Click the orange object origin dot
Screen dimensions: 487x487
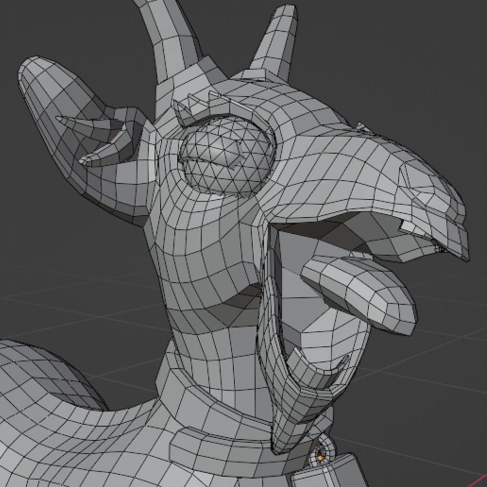[x=320, y=457]
